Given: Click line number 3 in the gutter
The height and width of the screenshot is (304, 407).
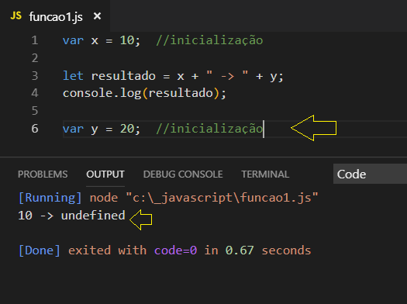Looking at the screenshot, I should [x=35, y=76].
